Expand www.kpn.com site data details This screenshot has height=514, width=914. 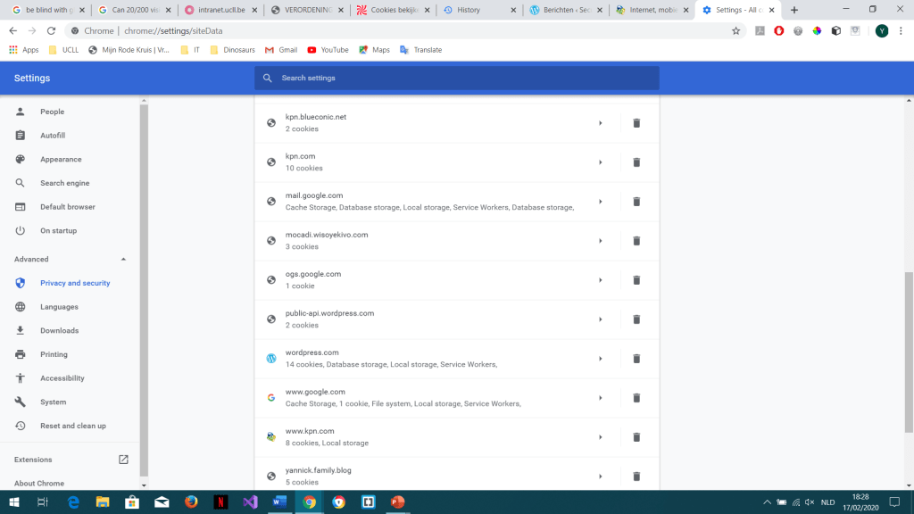tap(600, 437)
